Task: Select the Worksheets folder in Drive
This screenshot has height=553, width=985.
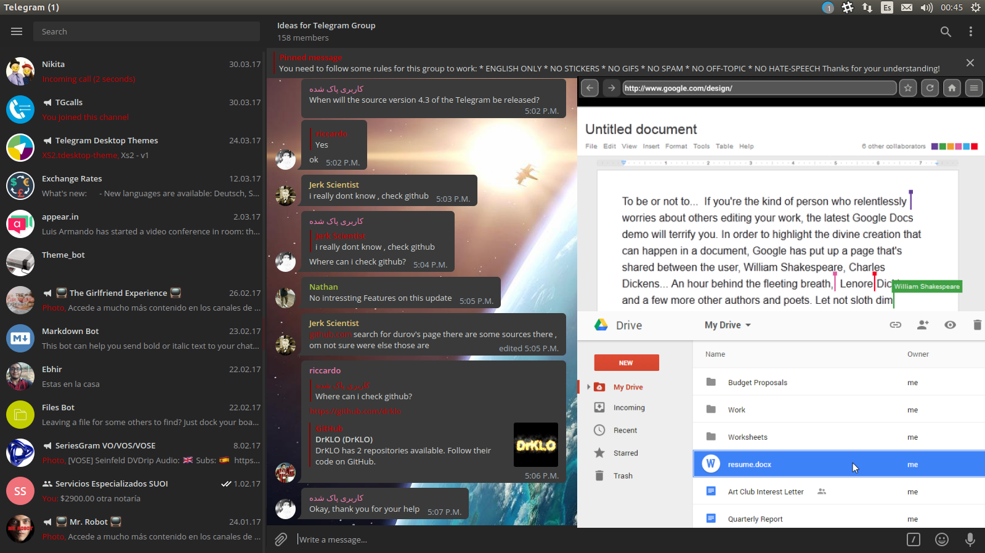Action: 839,437
